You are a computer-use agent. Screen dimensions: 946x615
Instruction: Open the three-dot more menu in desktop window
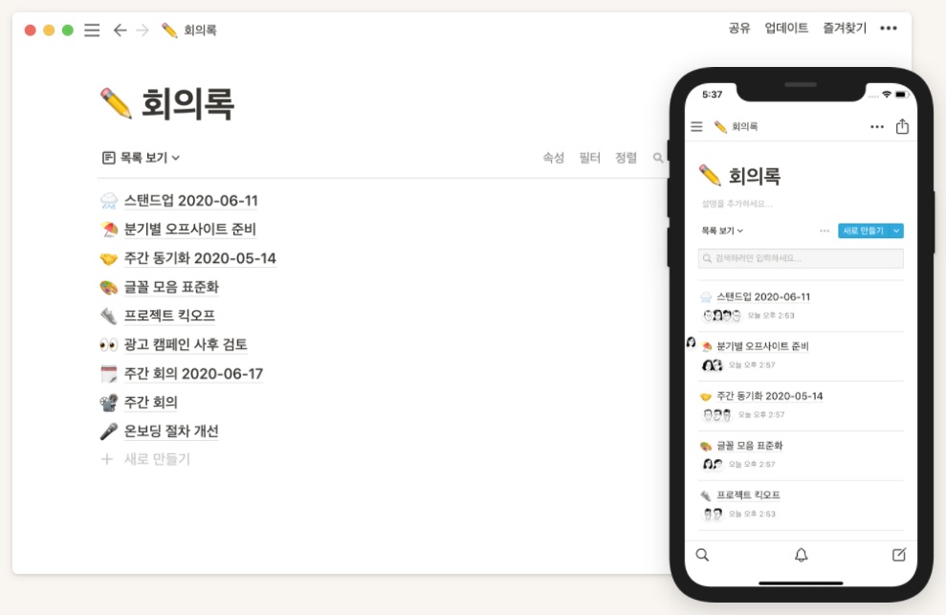888,29
